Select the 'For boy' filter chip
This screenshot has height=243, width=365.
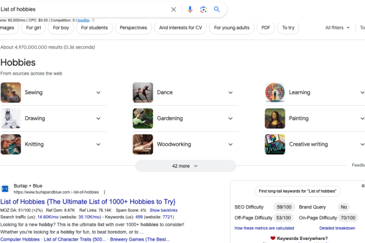[61, 28]
